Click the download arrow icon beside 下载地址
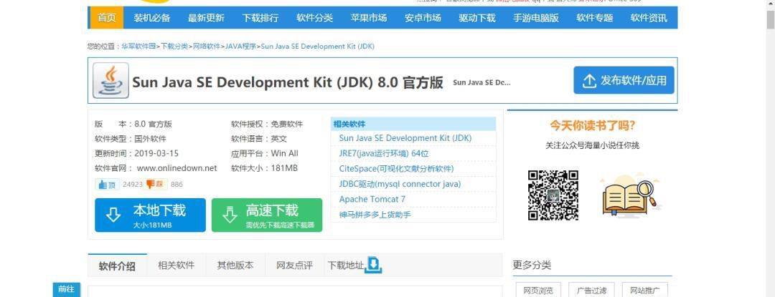Screen dimensions: 775x297 tap(373, 265)
